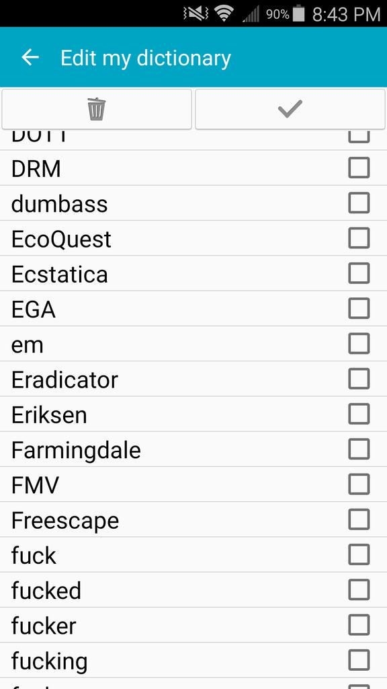The width and height of the screenshot is (387, 689).
Task: Check the box next to DRM
Action: coord(359,168)
